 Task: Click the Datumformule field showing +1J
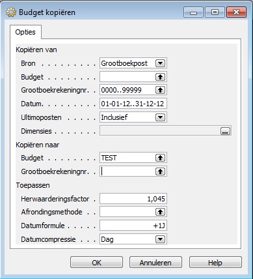(x=133, y=226)
